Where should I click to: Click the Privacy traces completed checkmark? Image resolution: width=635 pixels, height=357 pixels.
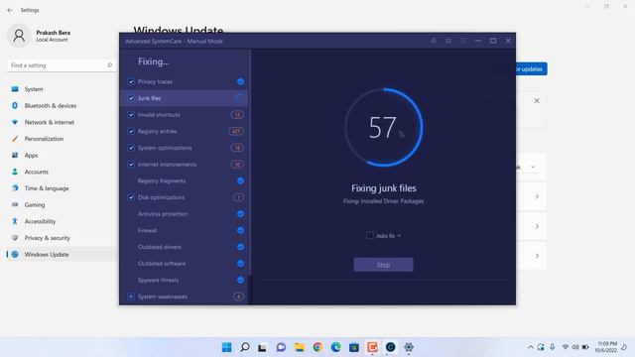tap(240, 81)
